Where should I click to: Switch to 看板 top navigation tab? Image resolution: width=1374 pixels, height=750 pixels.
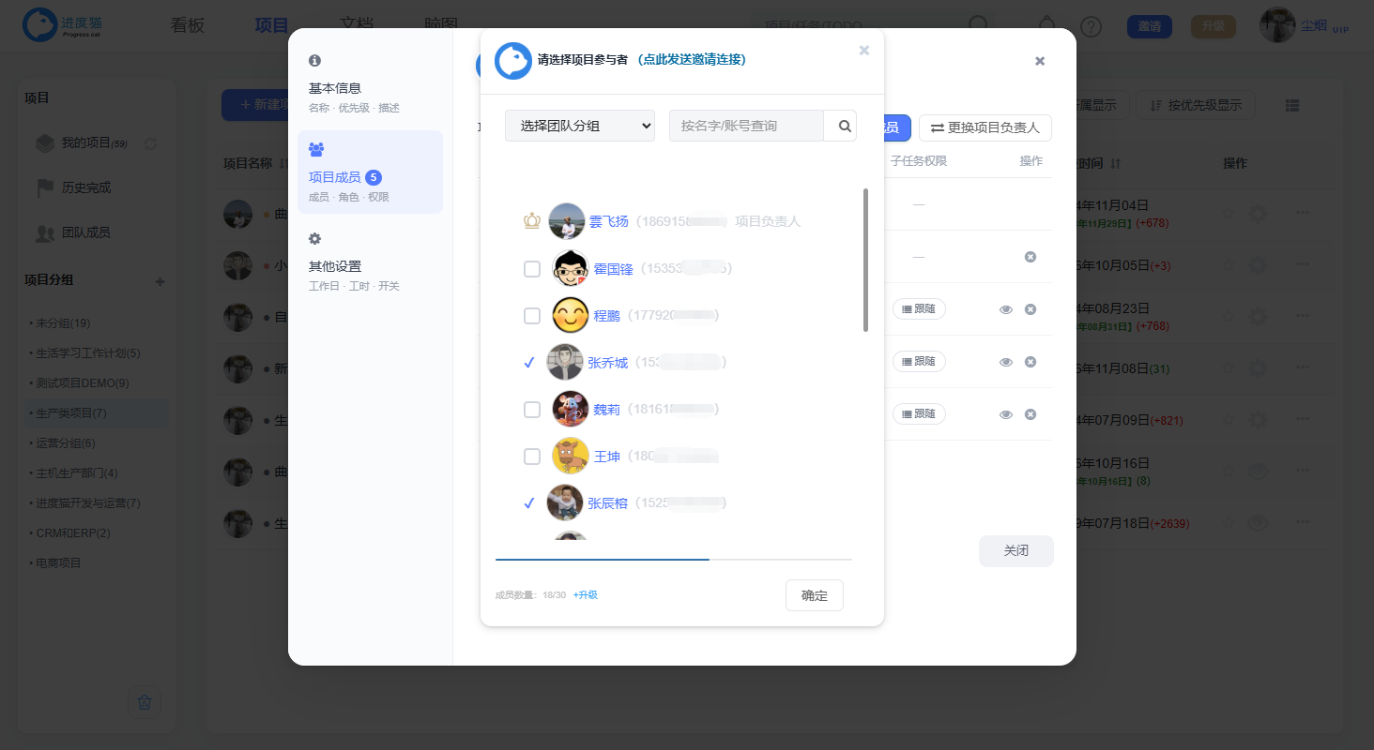click(x=188, y=25)
